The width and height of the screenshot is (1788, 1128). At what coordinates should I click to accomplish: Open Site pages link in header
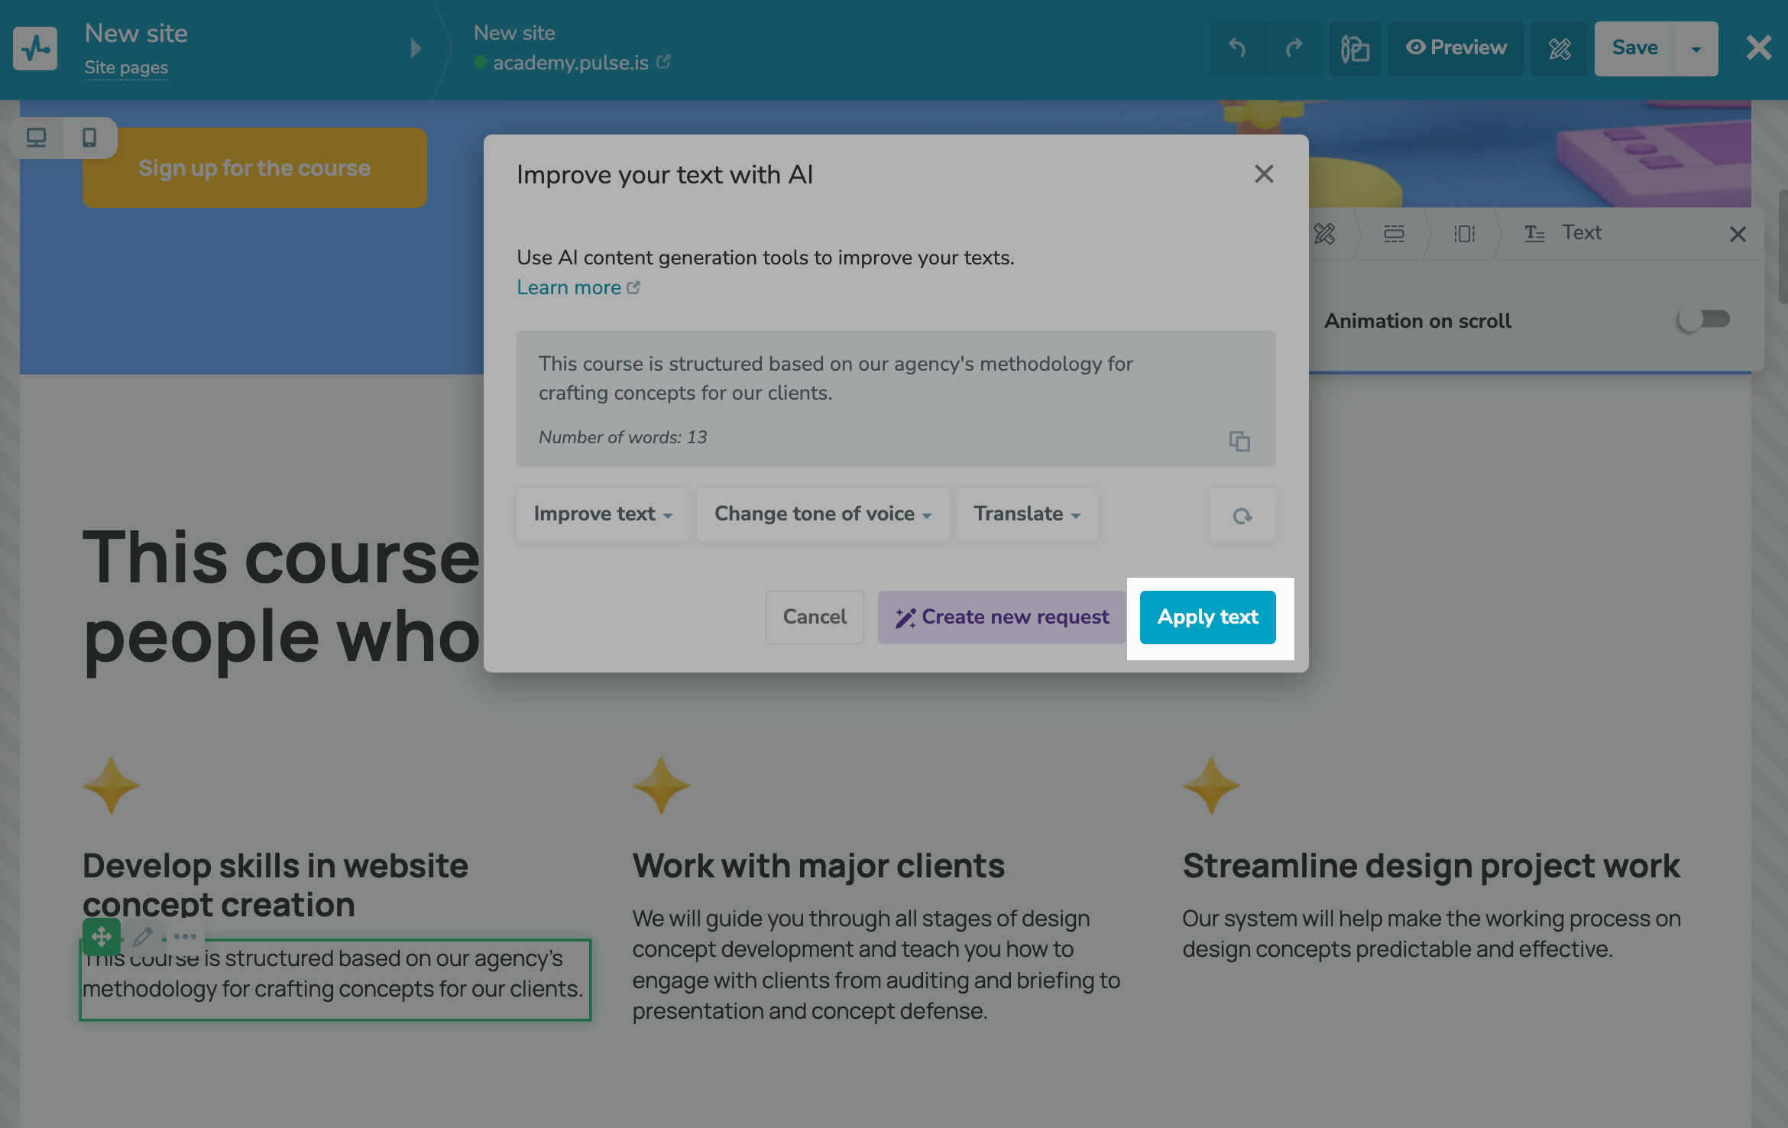(x=126, y=67)
